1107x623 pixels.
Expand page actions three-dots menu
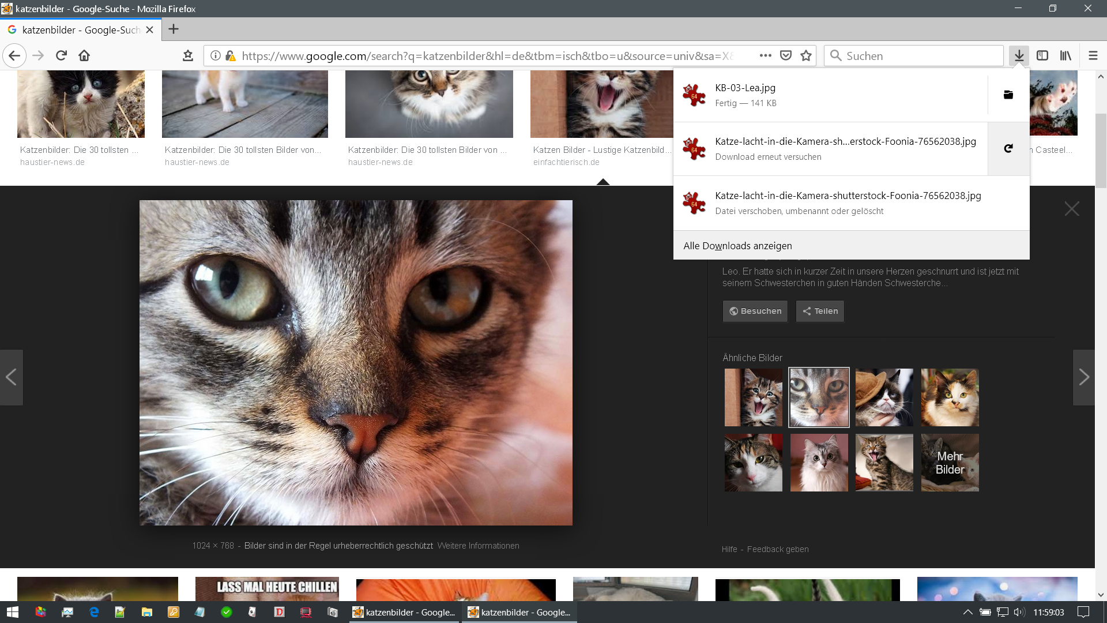[765, 55]
